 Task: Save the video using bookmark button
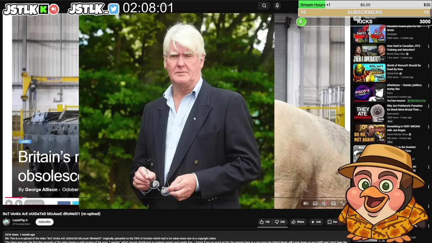point(332,222)
